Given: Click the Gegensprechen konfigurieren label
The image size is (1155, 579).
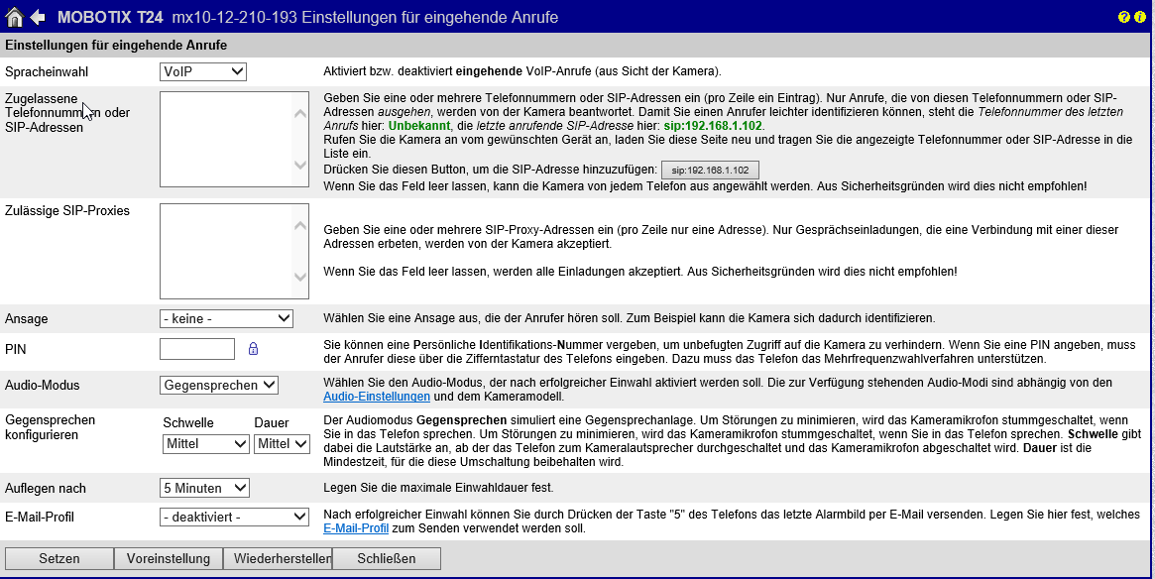Looking at the screenshot, I should point(51,427).
